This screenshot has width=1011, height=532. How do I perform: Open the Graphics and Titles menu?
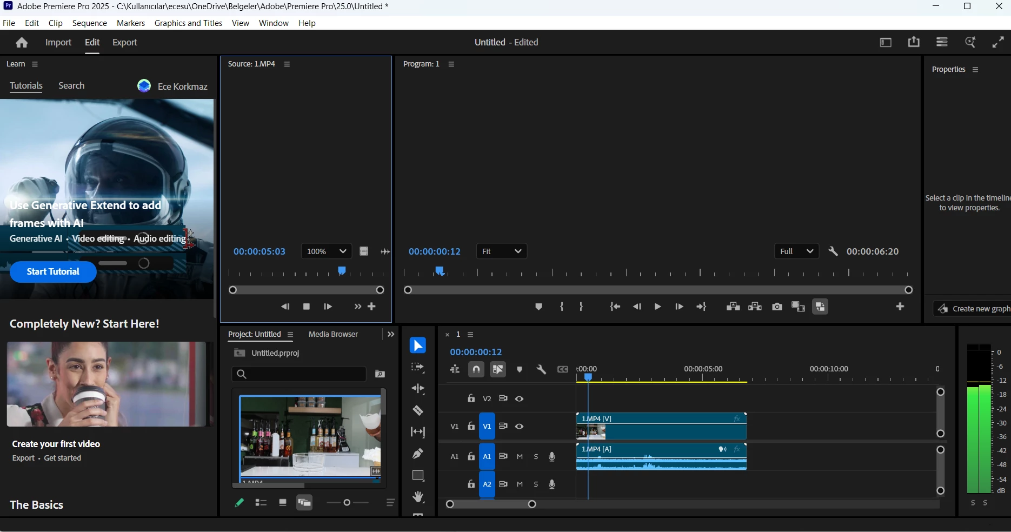188,23
